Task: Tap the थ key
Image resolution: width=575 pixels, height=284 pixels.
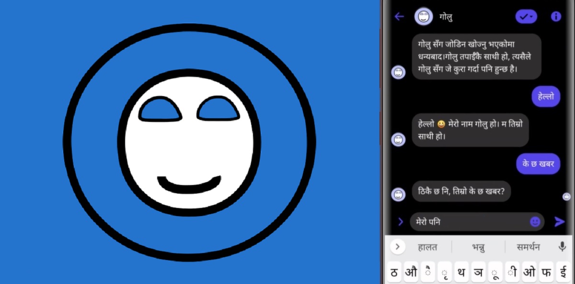Action: pos(461,273)
